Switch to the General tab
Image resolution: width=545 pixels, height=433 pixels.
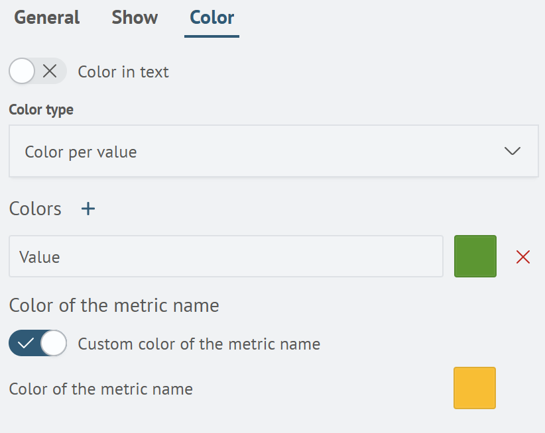coord(46,18)
